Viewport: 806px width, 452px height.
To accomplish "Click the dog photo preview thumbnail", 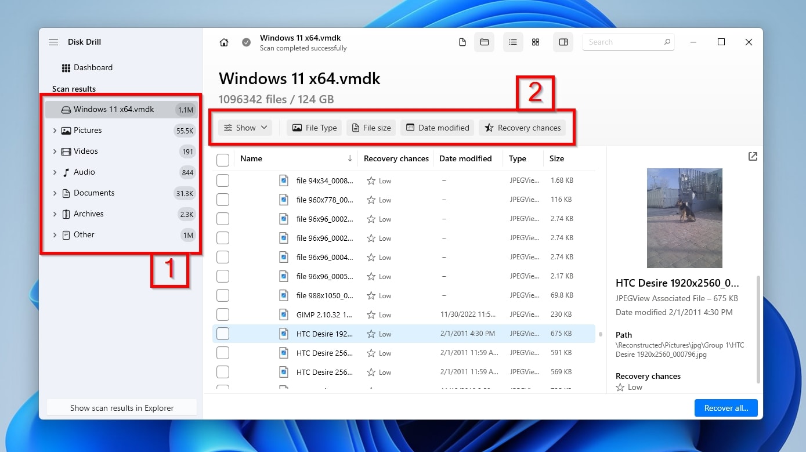I will 685,218.
